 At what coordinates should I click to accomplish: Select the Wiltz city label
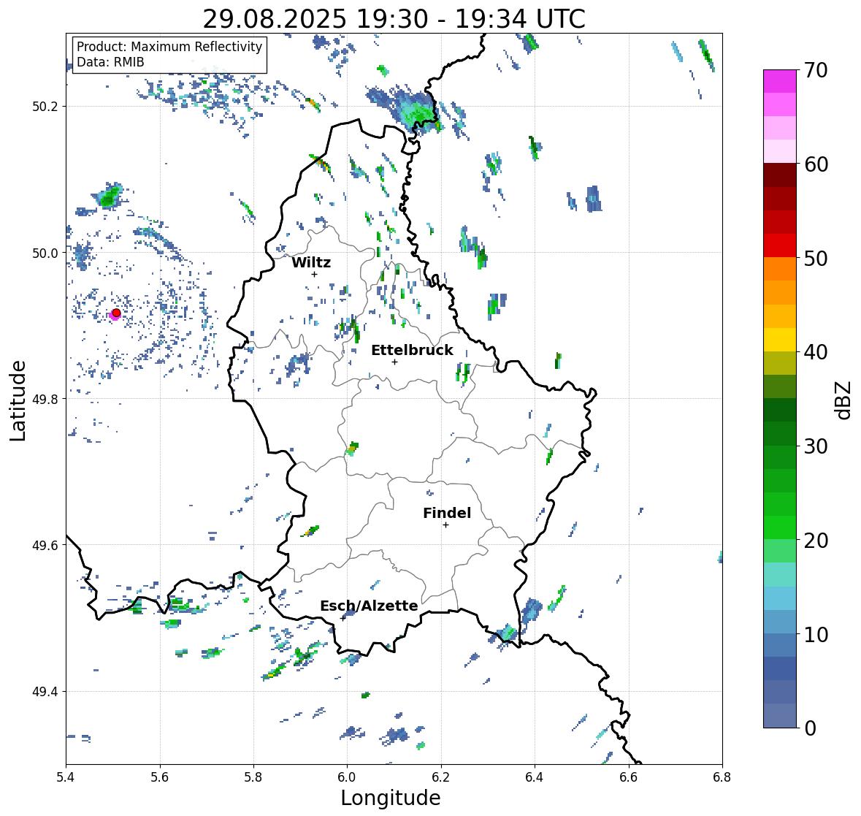311,262
